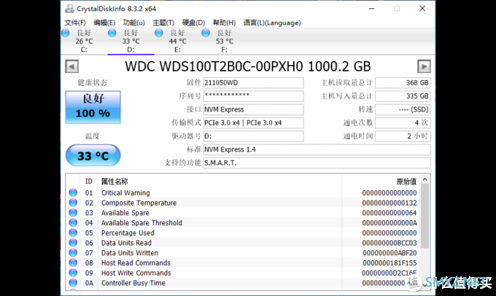The image size is (496, 296).
Task: Click the status orb for Composite Temperature
Action: (x=73, y=203)
